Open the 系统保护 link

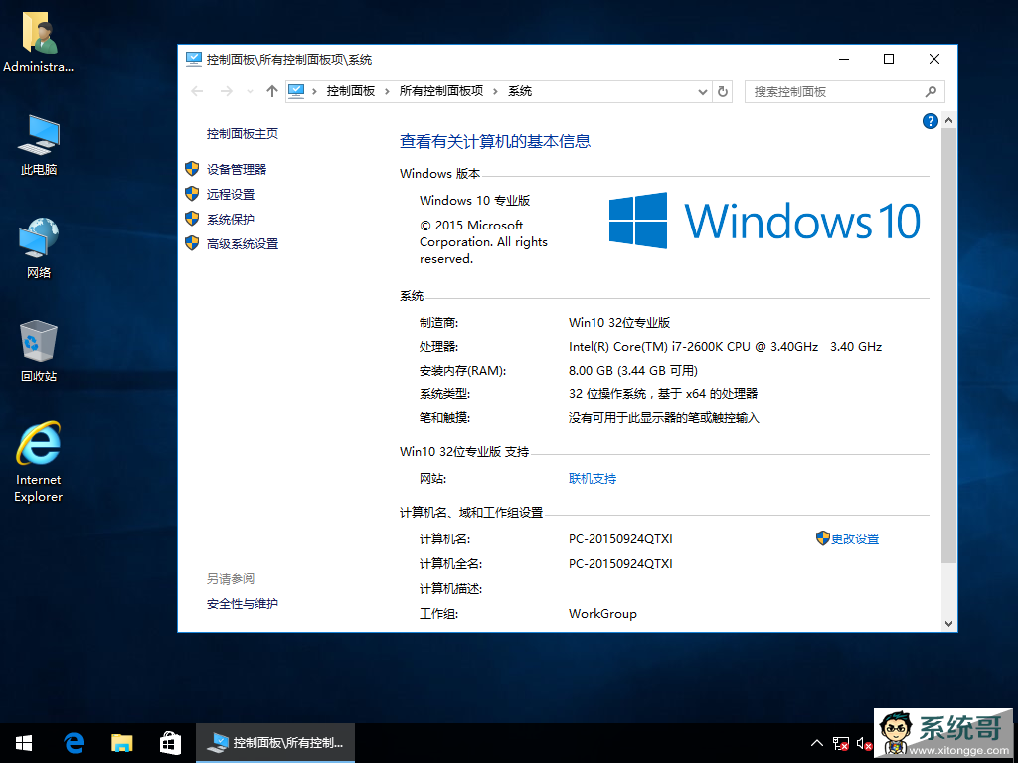point(231,220)
